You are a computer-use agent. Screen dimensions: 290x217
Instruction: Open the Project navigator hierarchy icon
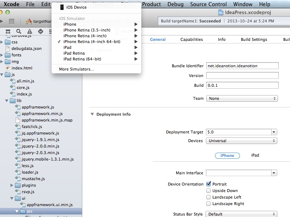8,31
